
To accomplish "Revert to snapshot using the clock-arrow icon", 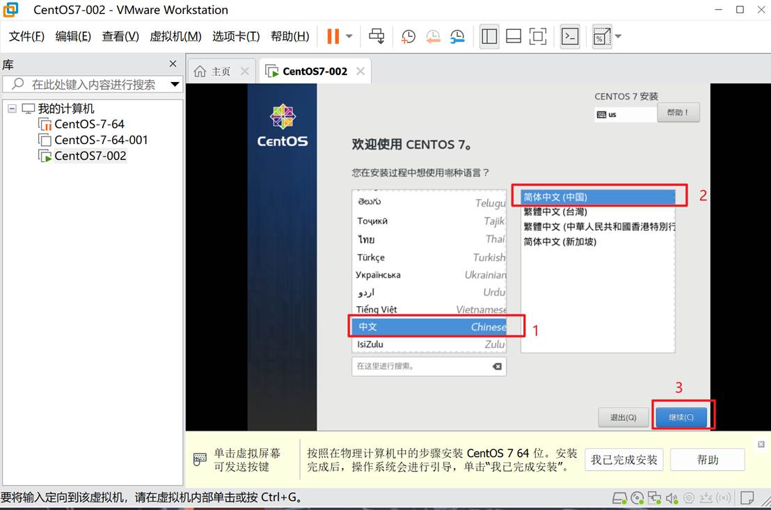I will (x=433, y=36).
